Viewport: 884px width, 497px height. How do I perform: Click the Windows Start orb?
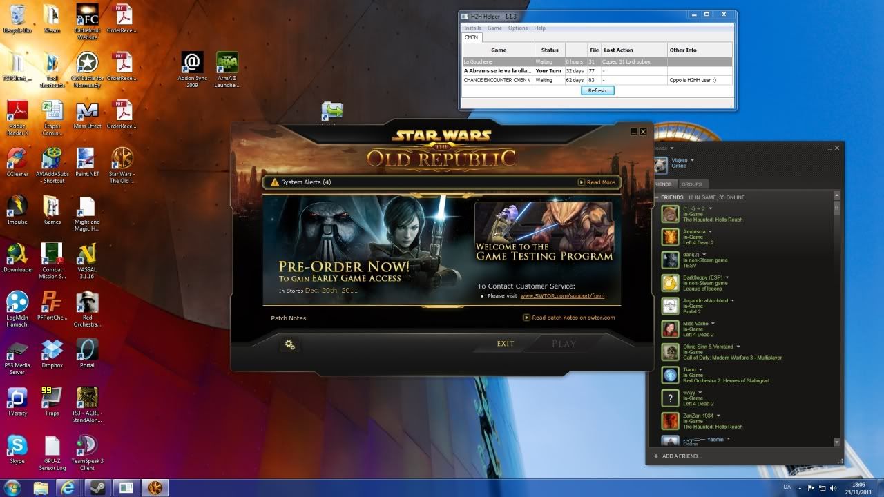(12, 487)
